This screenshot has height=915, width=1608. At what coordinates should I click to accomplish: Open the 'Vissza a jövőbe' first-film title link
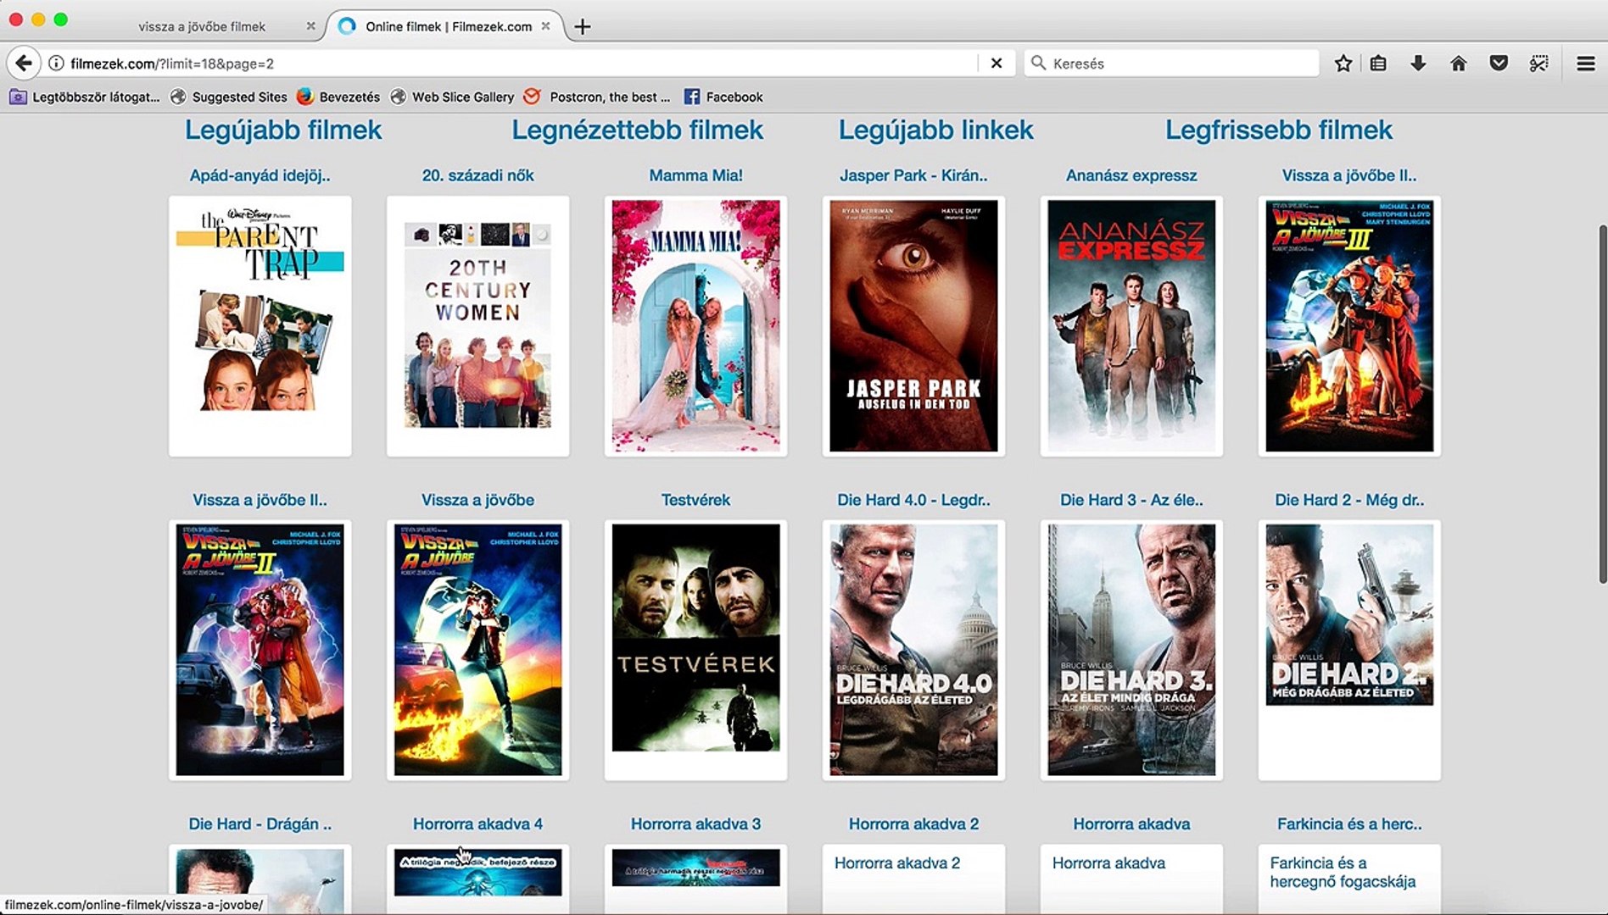pyautogui.click(x=478, y=500)
